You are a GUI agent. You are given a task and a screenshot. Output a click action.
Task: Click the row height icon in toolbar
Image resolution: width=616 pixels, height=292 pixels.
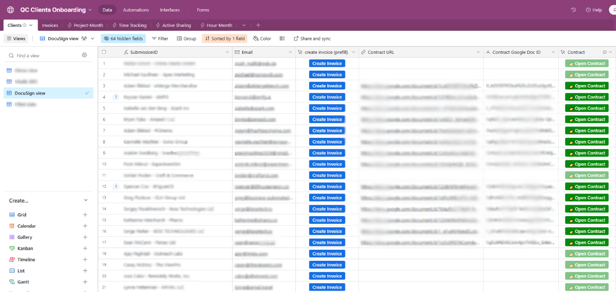pyautogui.click(x=282, y=38)
